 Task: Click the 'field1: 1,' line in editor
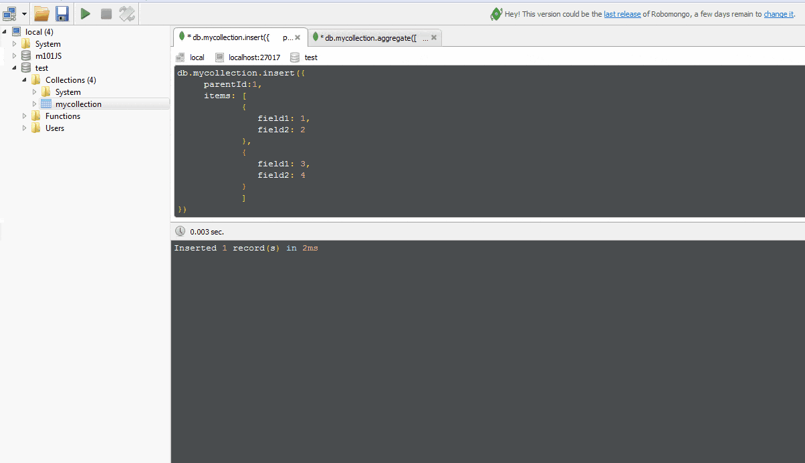(x=284, y=118)
